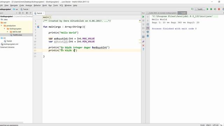Click the Kotlin run gutter icon at main
This screenshot has height=126, width=224.
38,27
